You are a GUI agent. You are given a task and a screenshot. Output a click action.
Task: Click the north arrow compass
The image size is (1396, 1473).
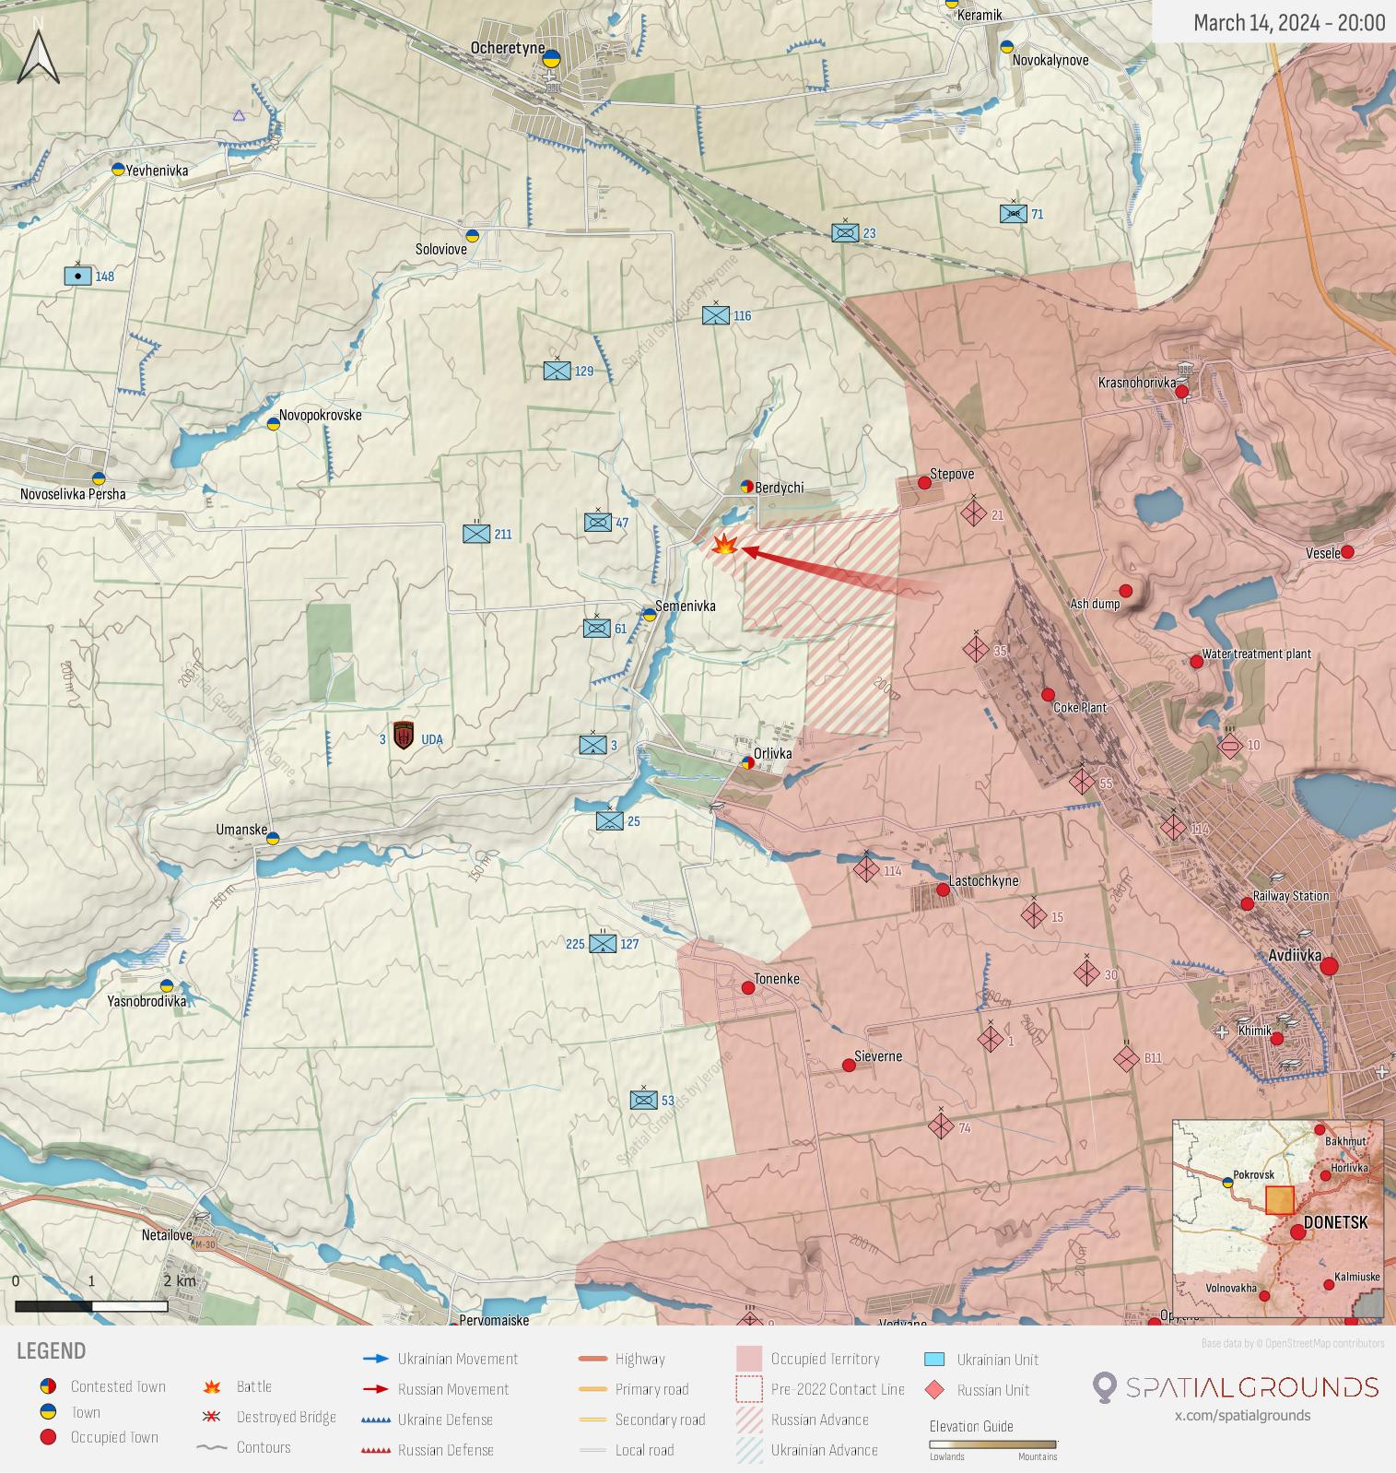click(38, 56)
